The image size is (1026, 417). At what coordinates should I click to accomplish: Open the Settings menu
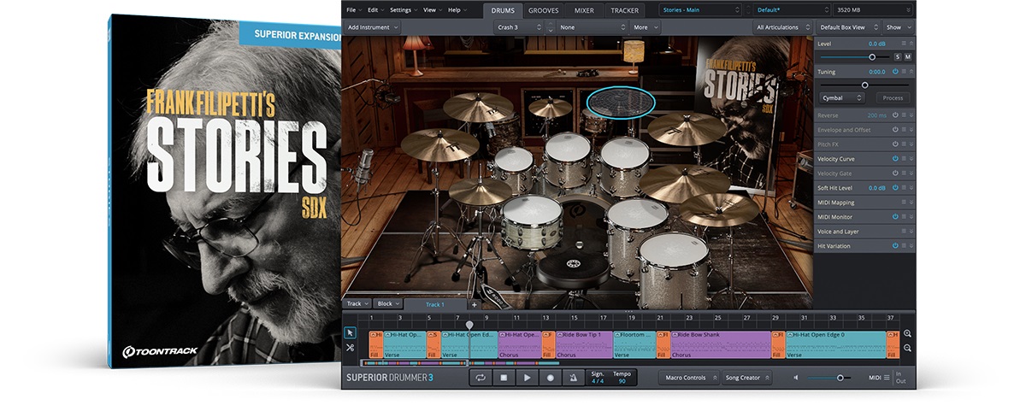pos(403,10)
